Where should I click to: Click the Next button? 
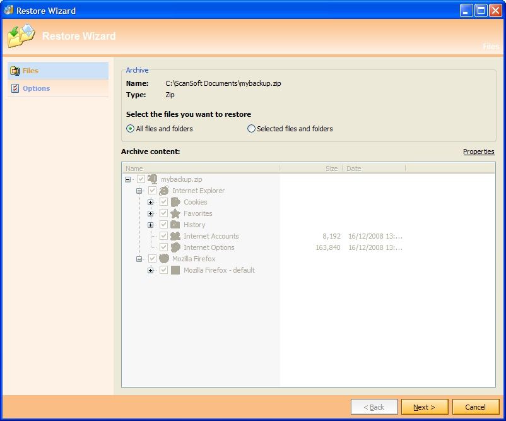(x=424, y=406)
